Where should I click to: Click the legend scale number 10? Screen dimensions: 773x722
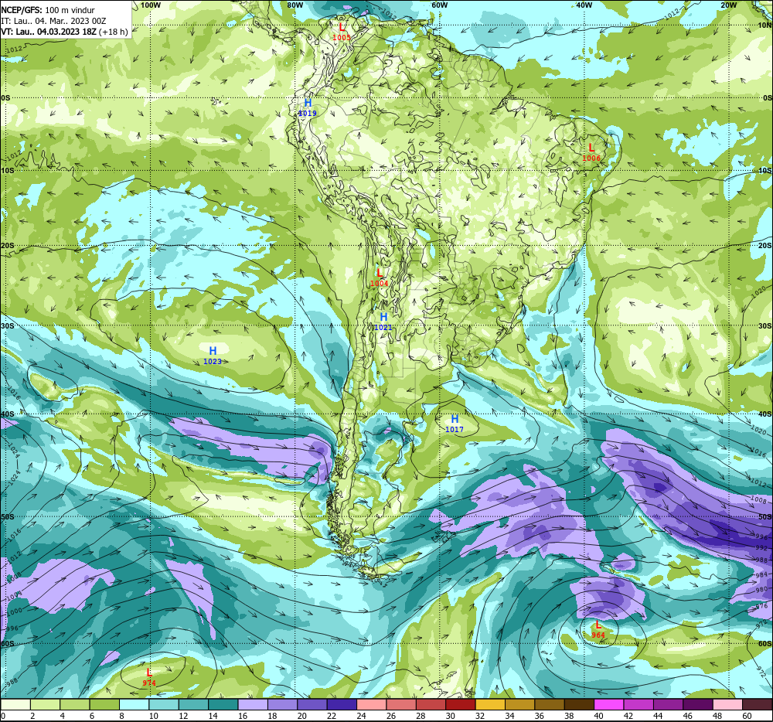click(x=153, y=716)
